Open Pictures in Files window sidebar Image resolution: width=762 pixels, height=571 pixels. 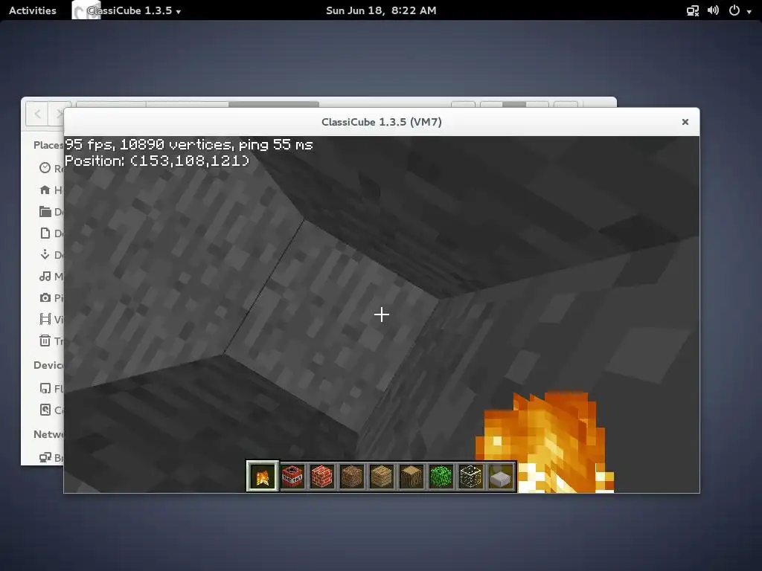51,297
